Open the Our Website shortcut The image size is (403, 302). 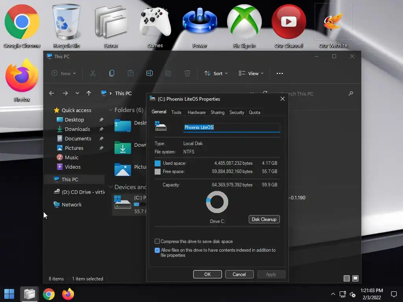(x=333, y=26)
